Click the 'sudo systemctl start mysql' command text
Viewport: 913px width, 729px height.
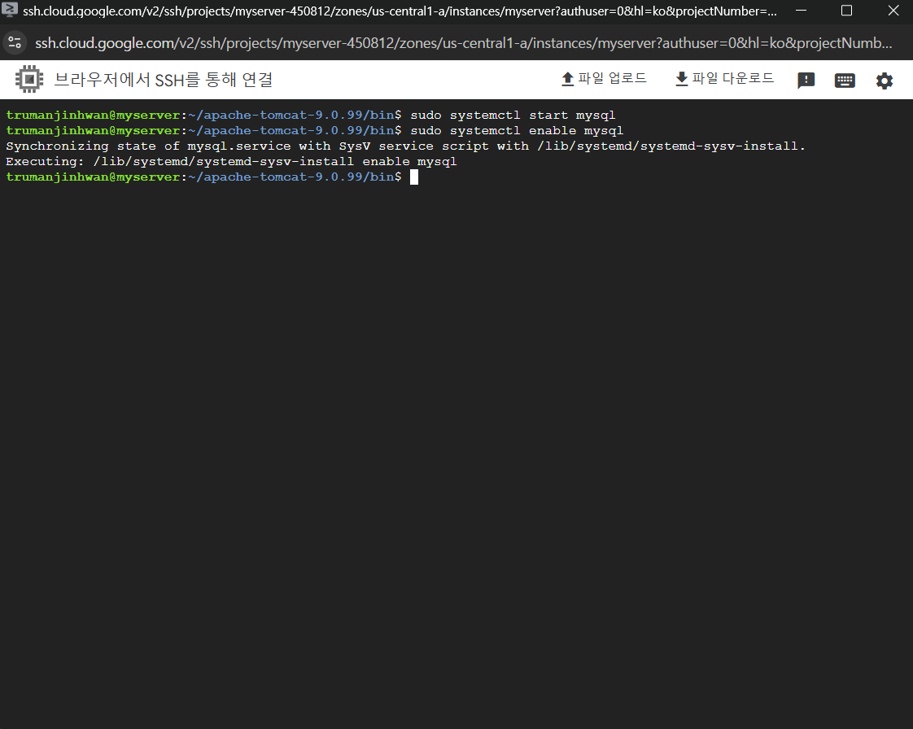point(512,116)
